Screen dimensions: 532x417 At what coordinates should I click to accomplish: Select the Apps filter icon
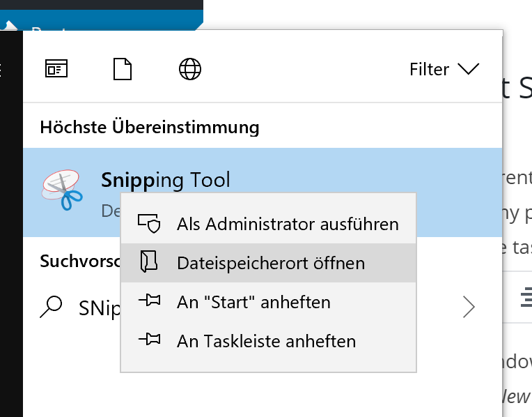tap(56, 68)
